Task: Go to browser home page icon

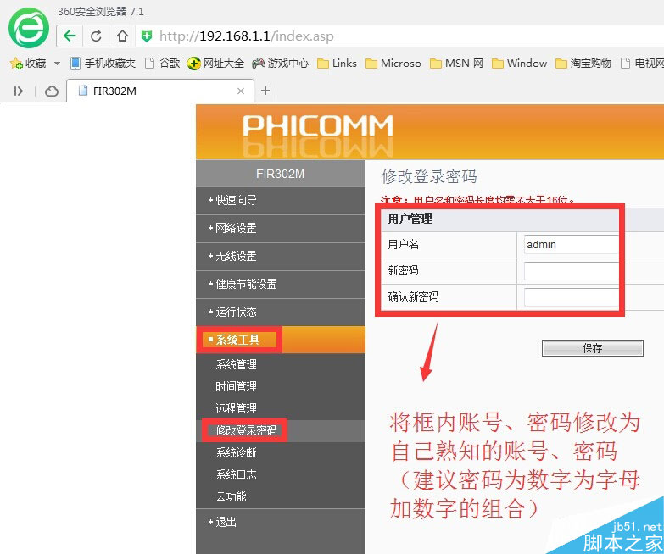Action: pos(122,36)
